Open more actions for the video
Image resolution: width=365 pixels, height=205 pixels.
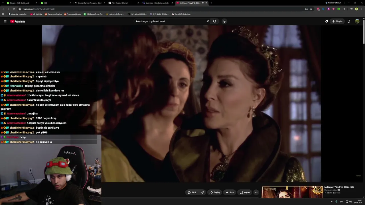(256, 192)
